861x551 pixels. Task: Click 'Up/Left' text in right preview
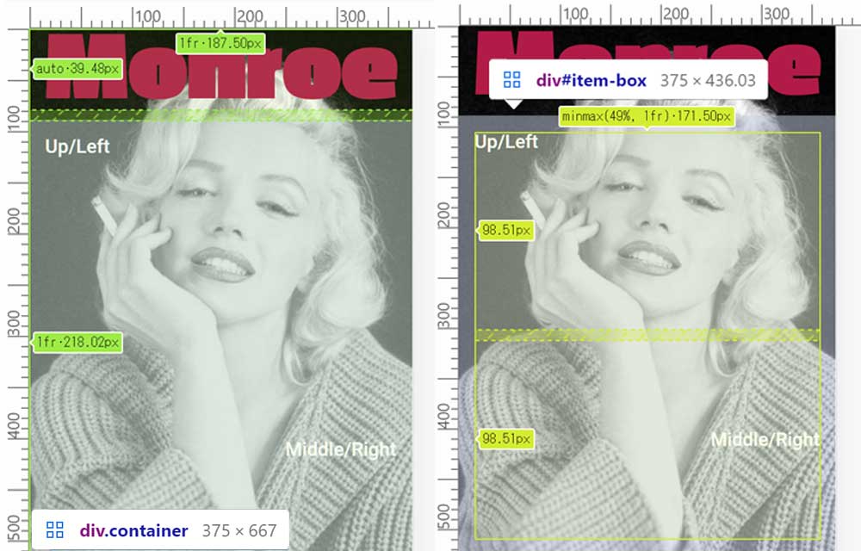click(x=506, y=142)
